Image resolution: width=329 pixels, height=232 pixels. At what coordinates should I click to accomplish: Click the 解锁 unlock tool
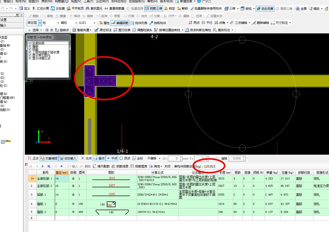click(x=182, y=8)
